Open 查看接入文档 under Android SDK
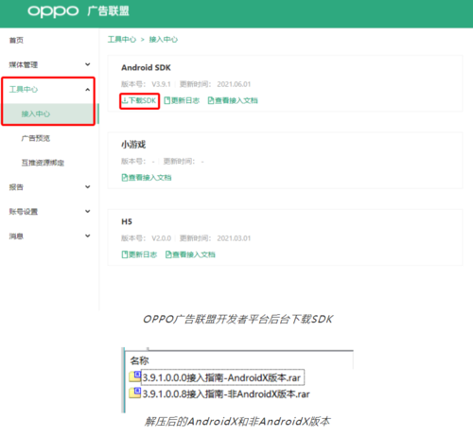The width and height of the screenshot is (473, 437). [233, 100]
